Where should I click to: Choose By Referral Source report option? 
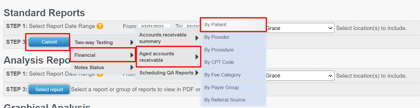[x=234, y=100]
